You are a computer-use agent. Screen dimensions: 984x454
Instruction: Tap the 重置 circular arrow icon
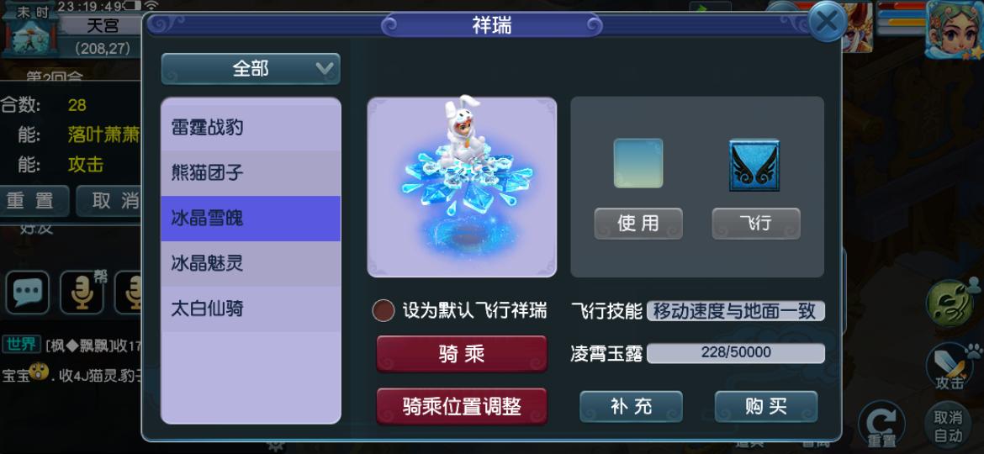click(881, 425)
